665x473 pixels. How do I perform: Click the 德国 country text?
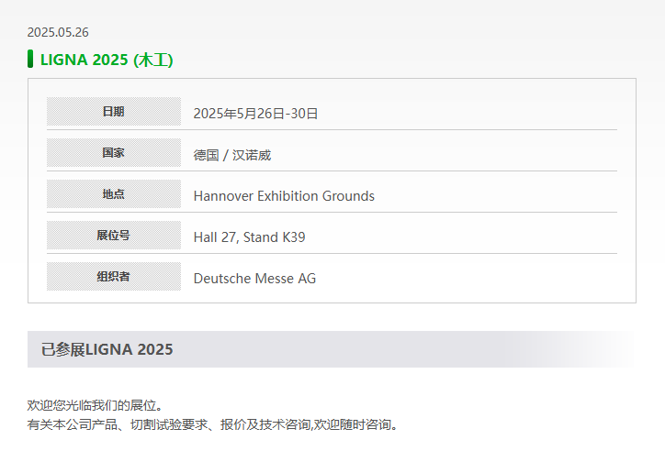[x=206, y=155]
